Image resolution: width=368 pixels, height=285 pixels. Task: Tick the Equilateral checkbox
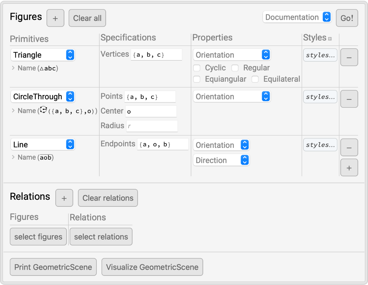pos(255,79)
